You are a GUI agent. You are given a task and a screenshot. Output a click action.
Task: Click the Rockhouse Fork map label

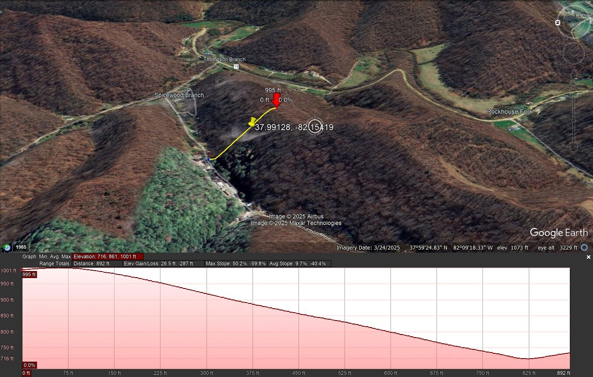pos(509,112)
